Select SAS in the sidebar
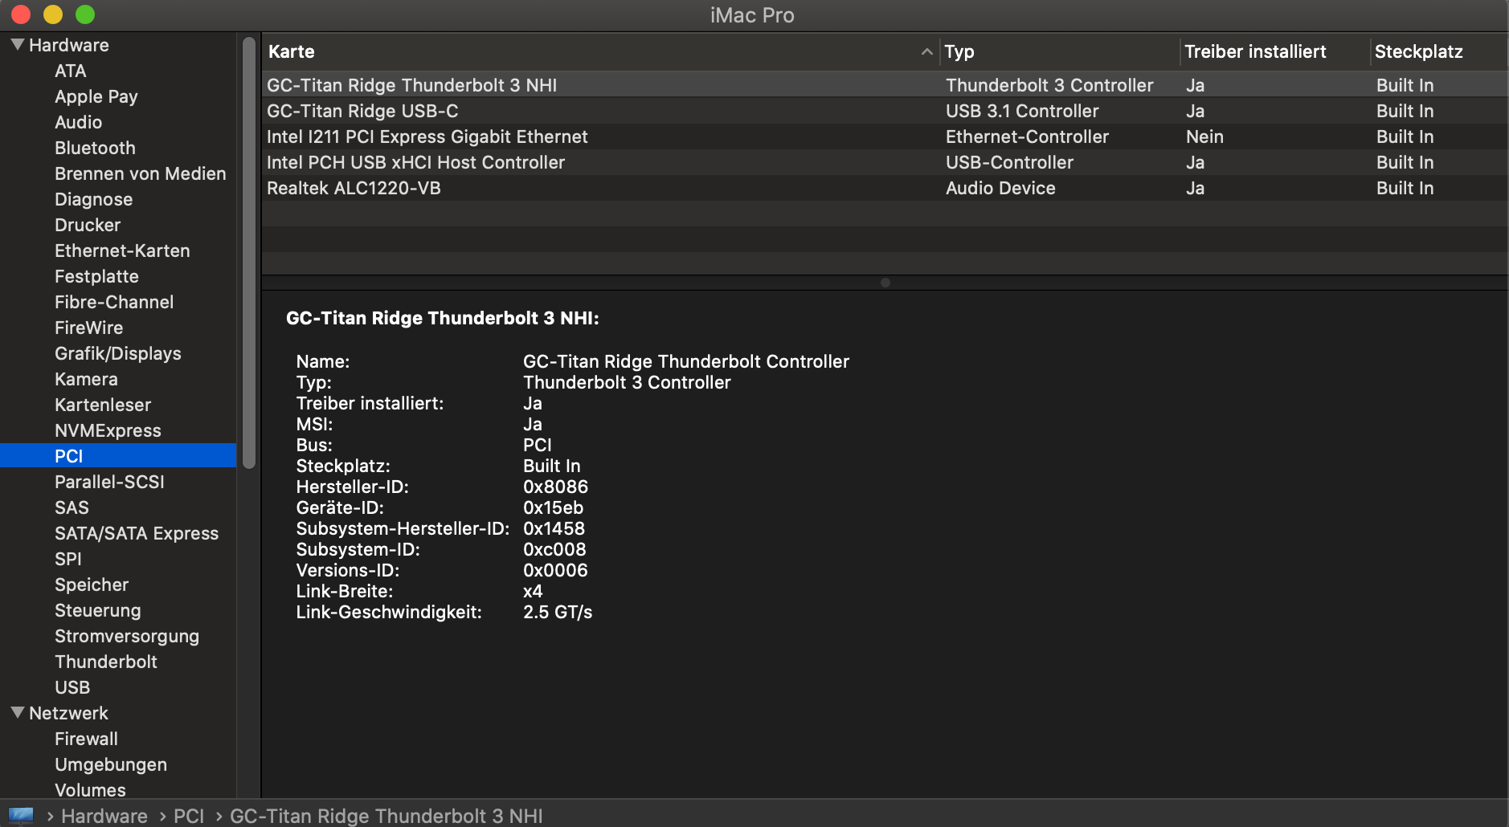1509x827 pixels. click(72, 507)
